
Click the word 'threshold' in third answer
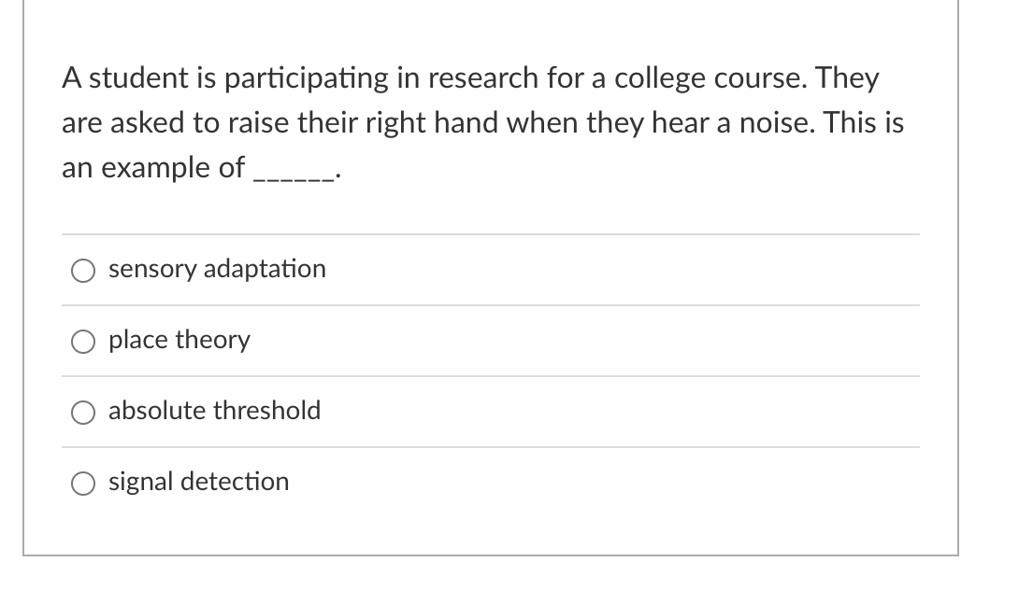pos(267,410)
